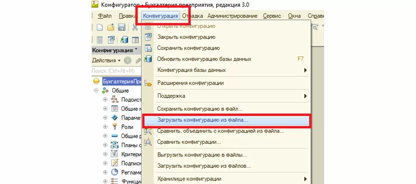Click the Общие модули icon in tree
The height and width of the screenshot is (184, 416).
coord(115,108)
